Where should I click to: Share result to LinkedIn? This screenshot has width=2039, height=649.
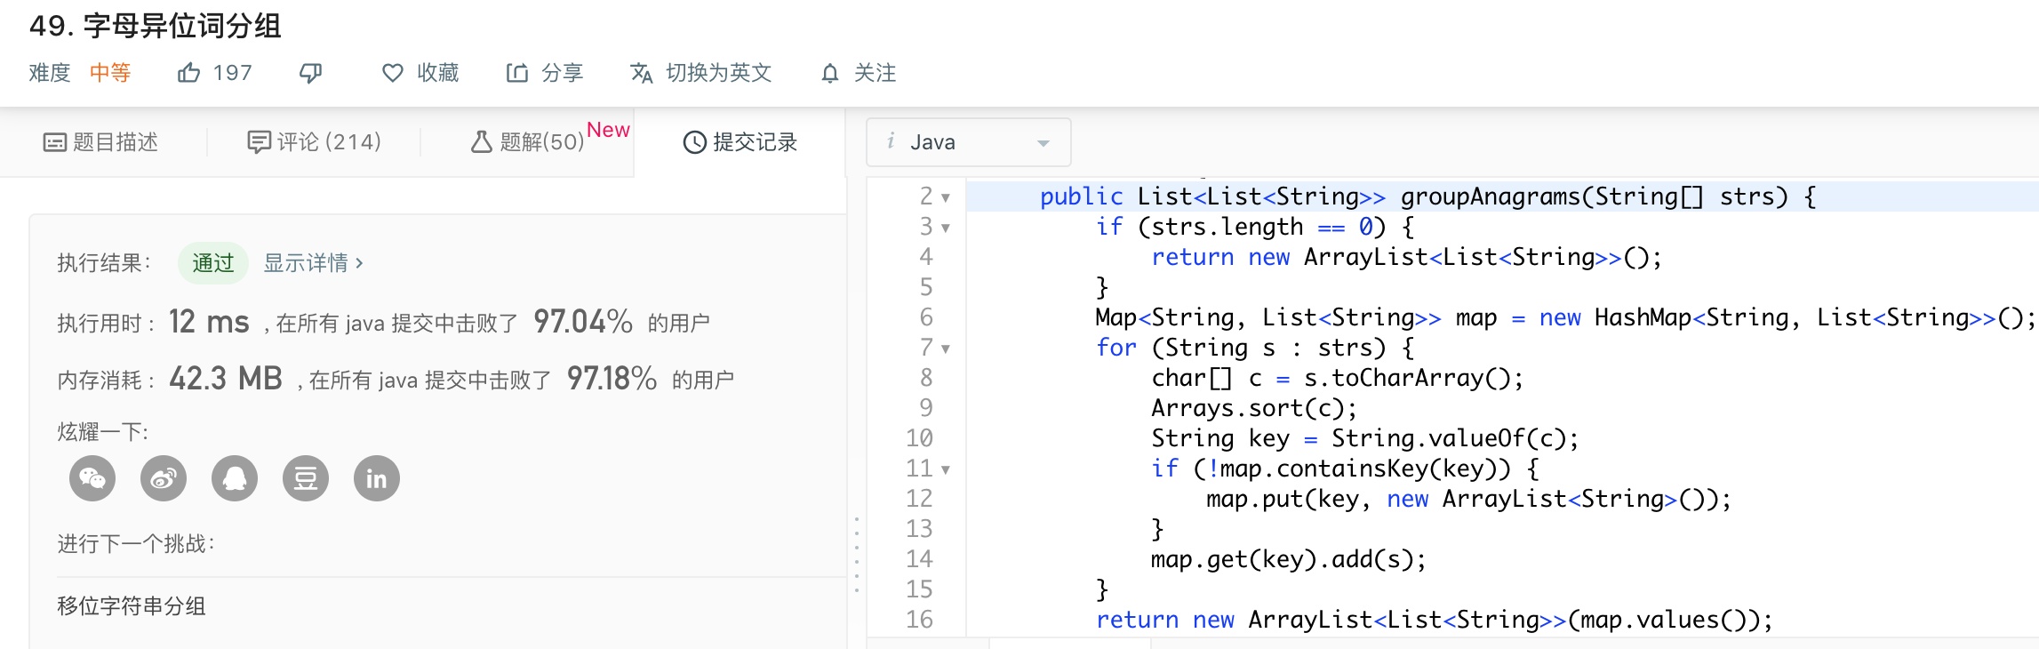(377, 479)
